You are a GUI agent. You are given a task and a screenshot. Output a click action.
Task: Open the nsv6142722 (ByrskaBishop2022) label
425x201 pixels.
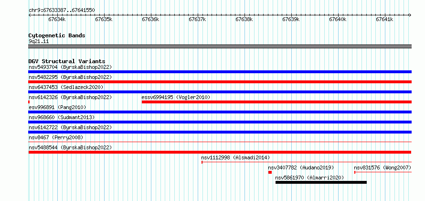[x=70, y=127]
